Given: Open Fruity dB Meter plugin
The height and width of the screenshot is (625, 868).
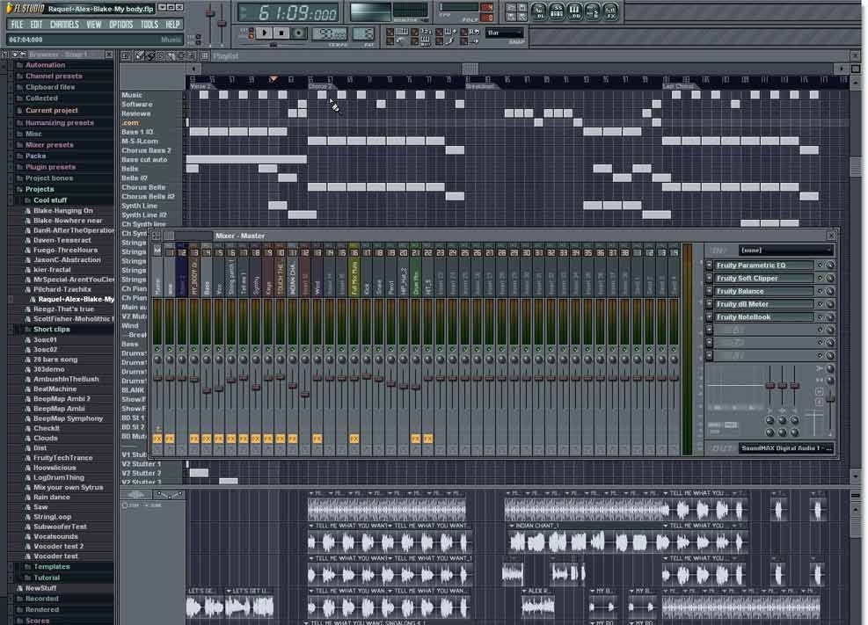Looking at the screenshot, I should [764, 304].
